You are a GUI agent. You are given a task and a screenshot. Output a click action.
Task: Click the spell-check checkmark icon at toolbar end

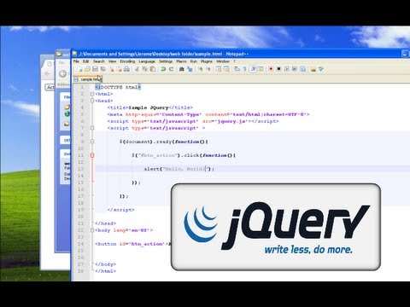point(321,69)
